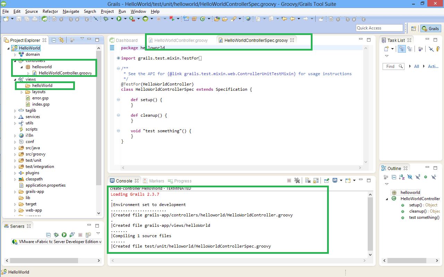This screenshot has width=444, height=277.
Task: Toggle Hide Static Members in Outline
Action: (x=418, y=177)
